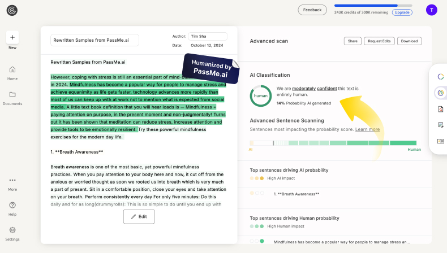This screenshot has width=447, height=253.
Task: Follow the Learn more link
Action: (x=367, y=129)
